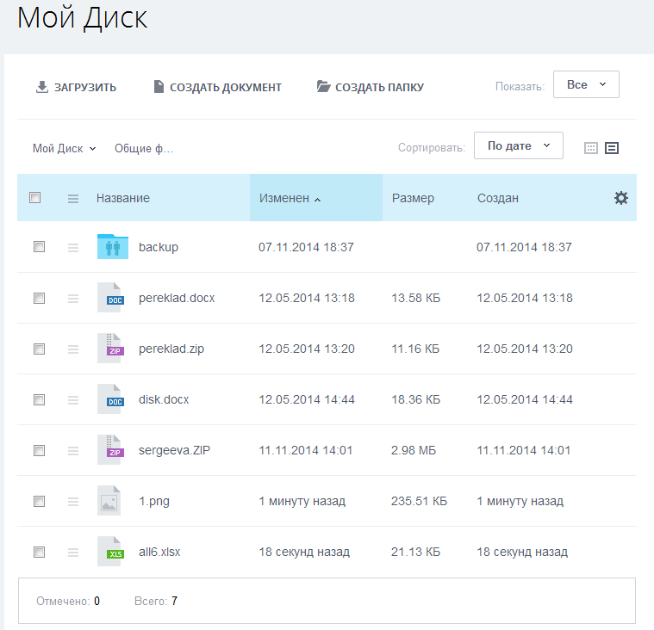Viewport: 654px width, 630px height.
Task: Click the backup shared folder icon
Action: tap(113, 246)
